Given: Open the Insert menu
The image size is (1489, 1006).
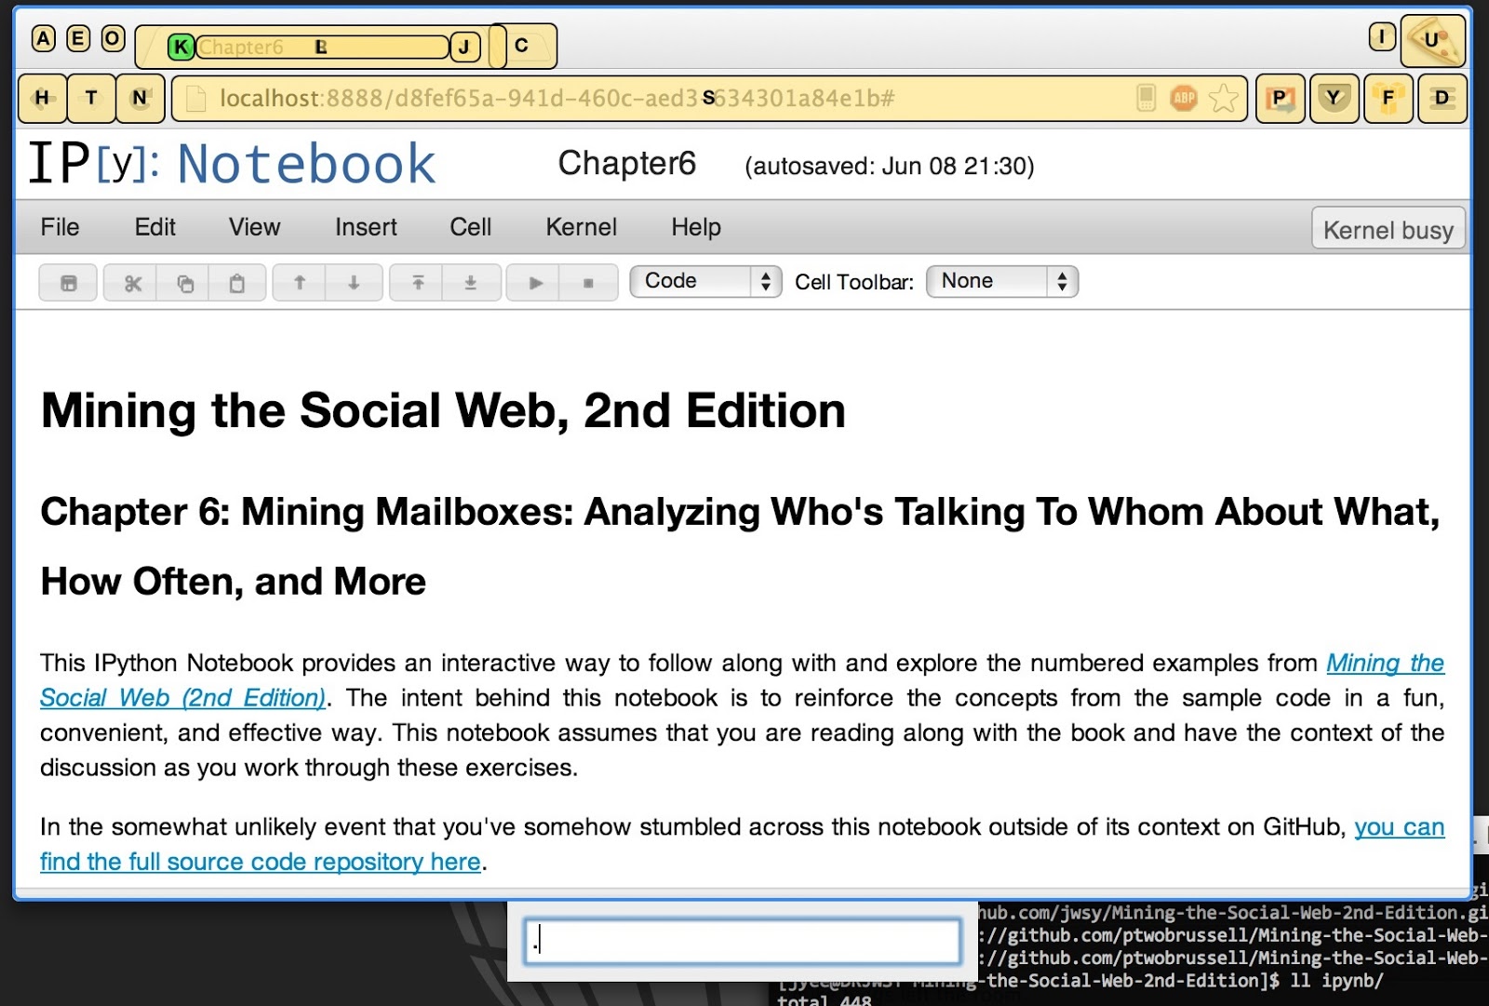Looking at the screenshot, I should pyautogui.click(x=367, y=227).
